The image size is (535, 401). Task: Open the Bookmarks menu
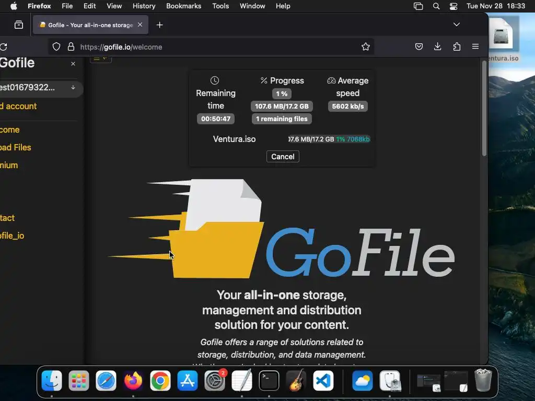(x=183, y=6)
